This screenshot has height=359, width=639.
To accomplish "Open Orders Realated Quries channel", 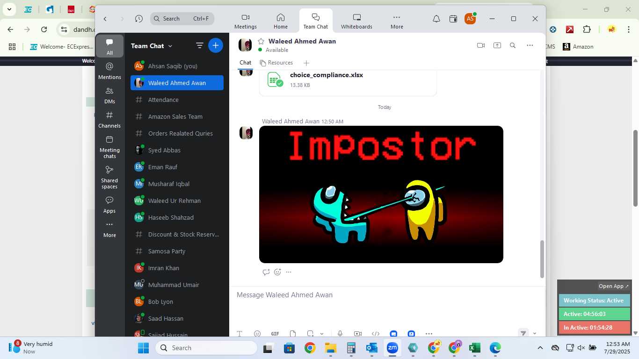I will point(177,133).
